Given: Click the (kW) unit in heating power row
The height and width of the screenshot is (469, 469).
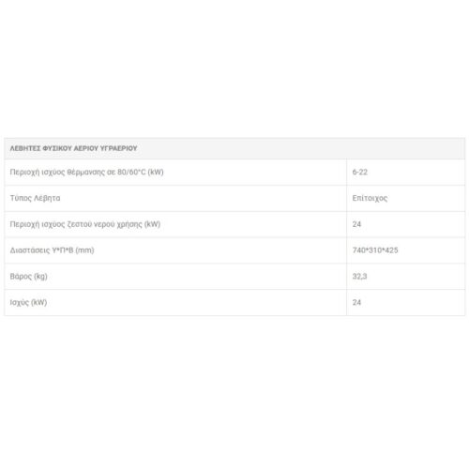Looking at the screenshot, I should [156, 173].
